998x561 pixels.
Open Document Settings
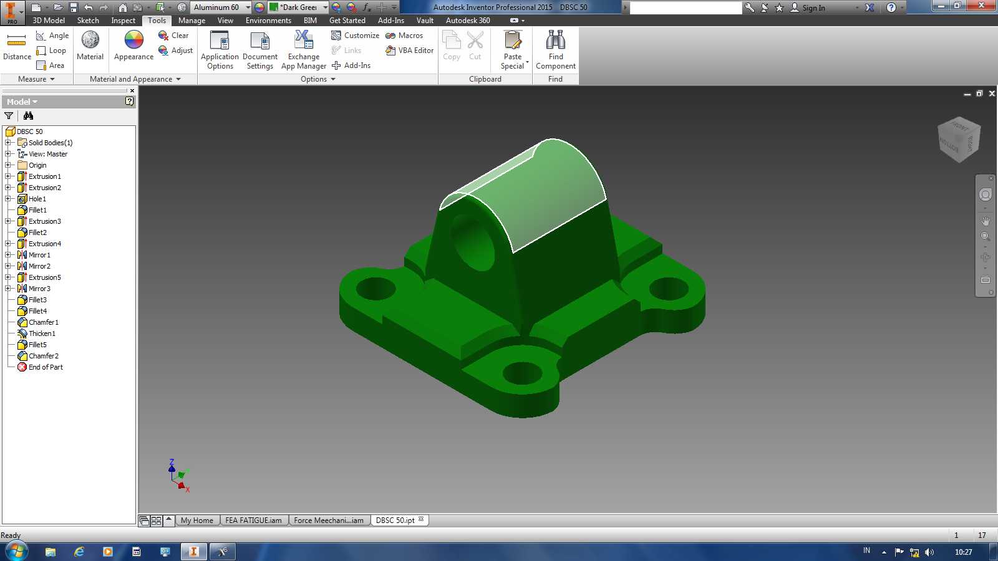[260, 50]
